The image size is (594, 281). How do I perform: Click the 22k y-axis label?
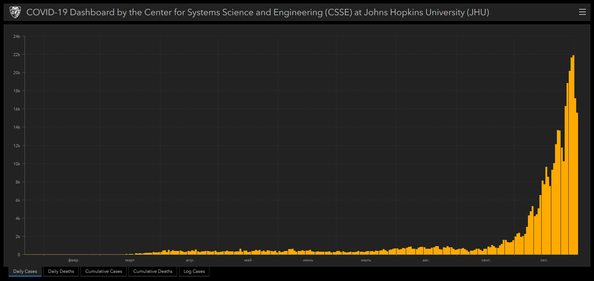pyautogui.click(x=17, y=54)
